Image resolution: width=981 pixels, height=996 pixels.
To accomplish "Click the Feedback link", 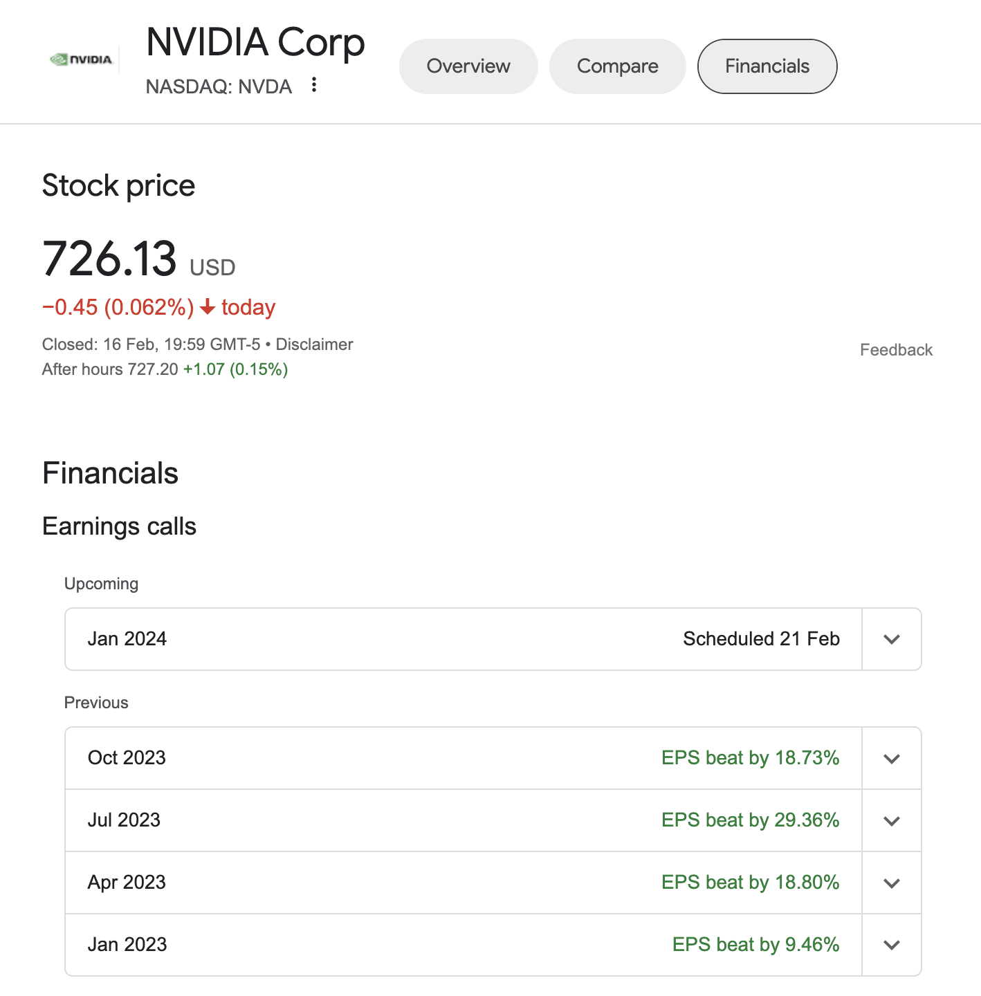I will 896,350.
